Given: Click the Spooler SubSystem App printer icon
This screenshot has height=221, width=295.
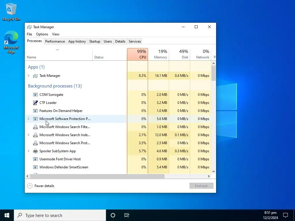Looking at the screenshot, I should [35, 151].
